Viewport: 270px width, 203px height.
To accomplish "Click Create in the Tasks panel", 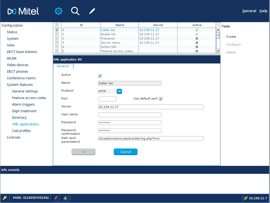I will point(231,37).
